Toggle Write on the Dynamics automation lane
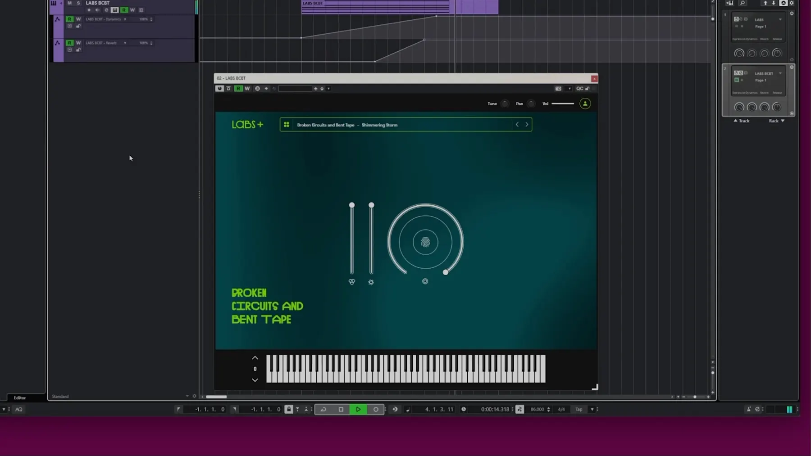The height and width of the screenshot is (456, 811). coord(78,19)
